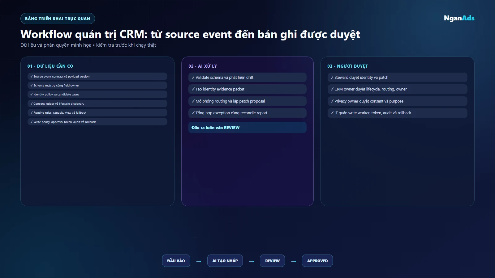Click the arrow between REVIEW and APPROVED
Screen dimensions: 495x278
[294, 261]
